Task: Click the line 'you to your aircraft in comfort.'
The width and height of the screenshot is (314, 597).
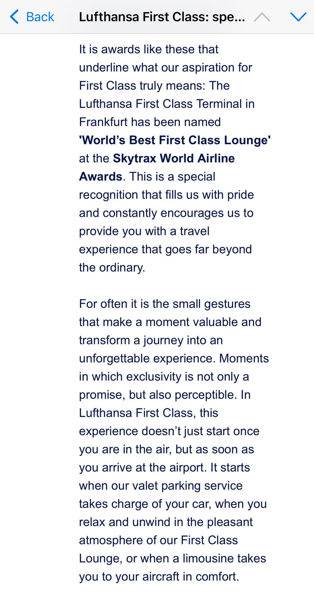Action: (159, 576)
